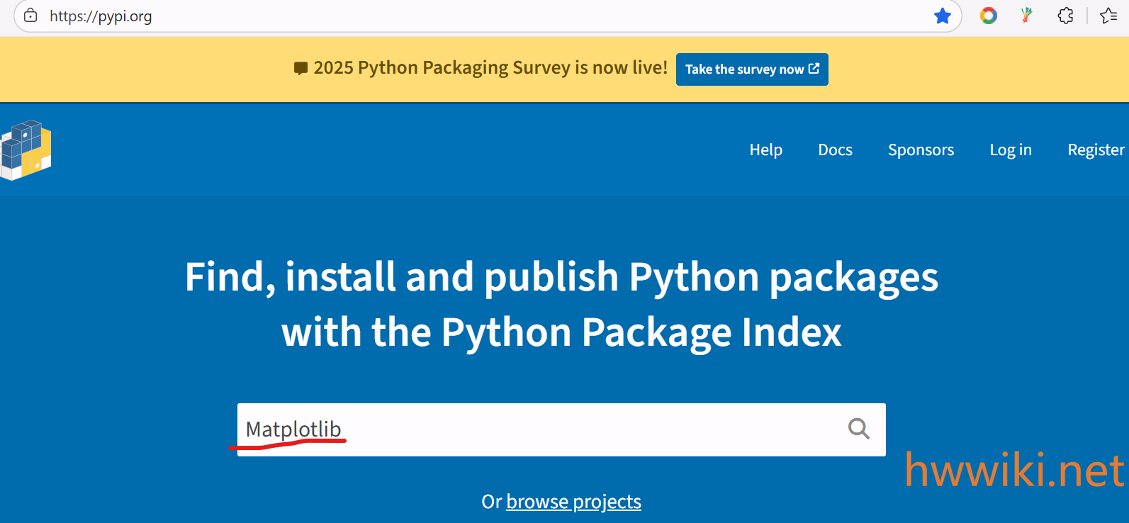Image resolution: width=1129 pixels, height=523 pixels.
Task: Open the Register page
Action: [1095, 150]
